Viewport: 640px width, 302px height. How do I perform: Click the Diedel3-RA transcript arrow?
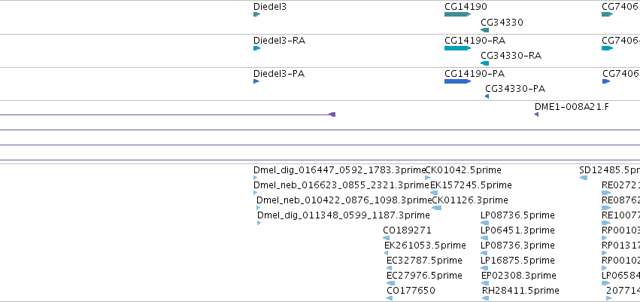(256, 48)
